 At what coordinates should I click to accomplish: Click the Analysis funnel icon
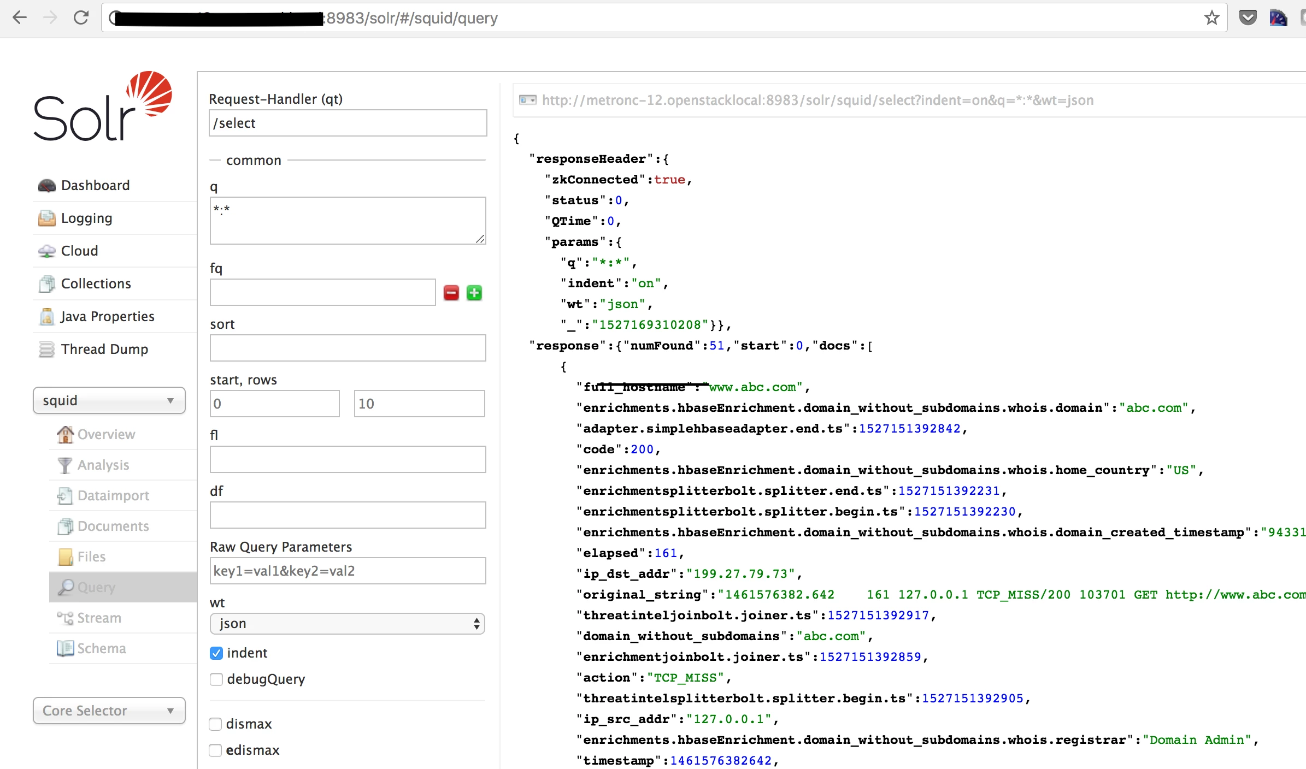click(x=65, y=465)
